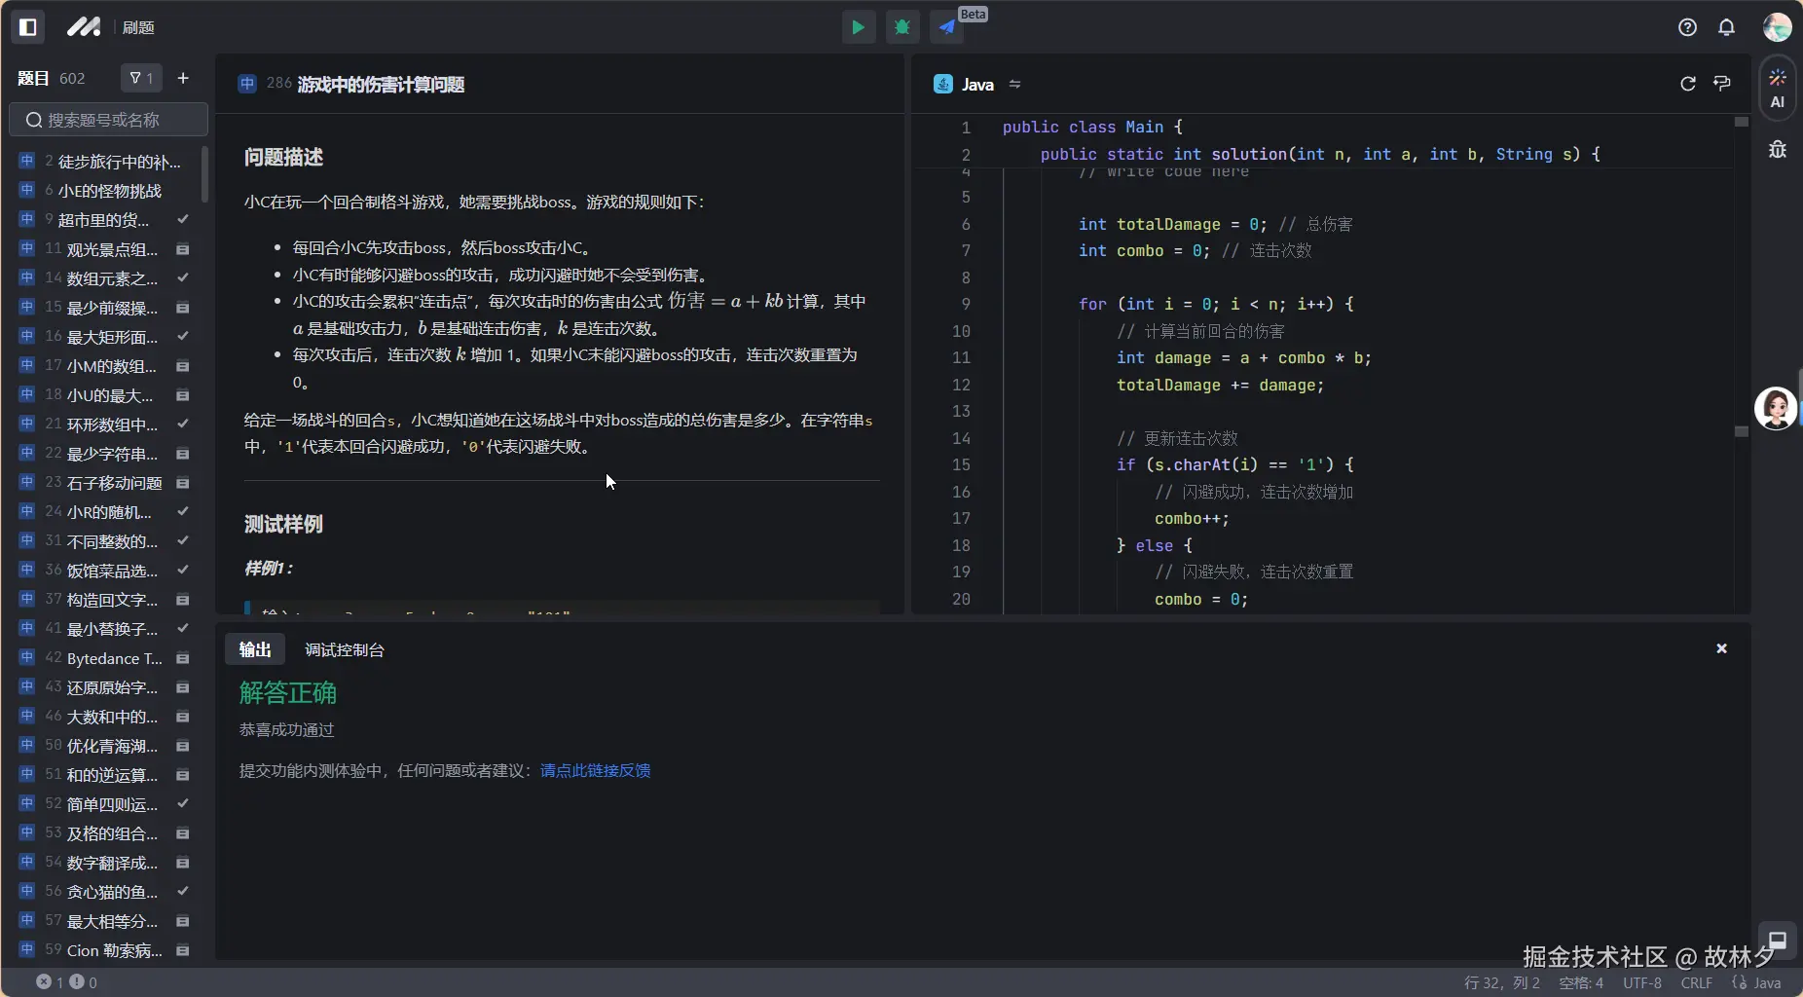
Task: Toggle the problem list sidebar panel
Action: (27, 26)
